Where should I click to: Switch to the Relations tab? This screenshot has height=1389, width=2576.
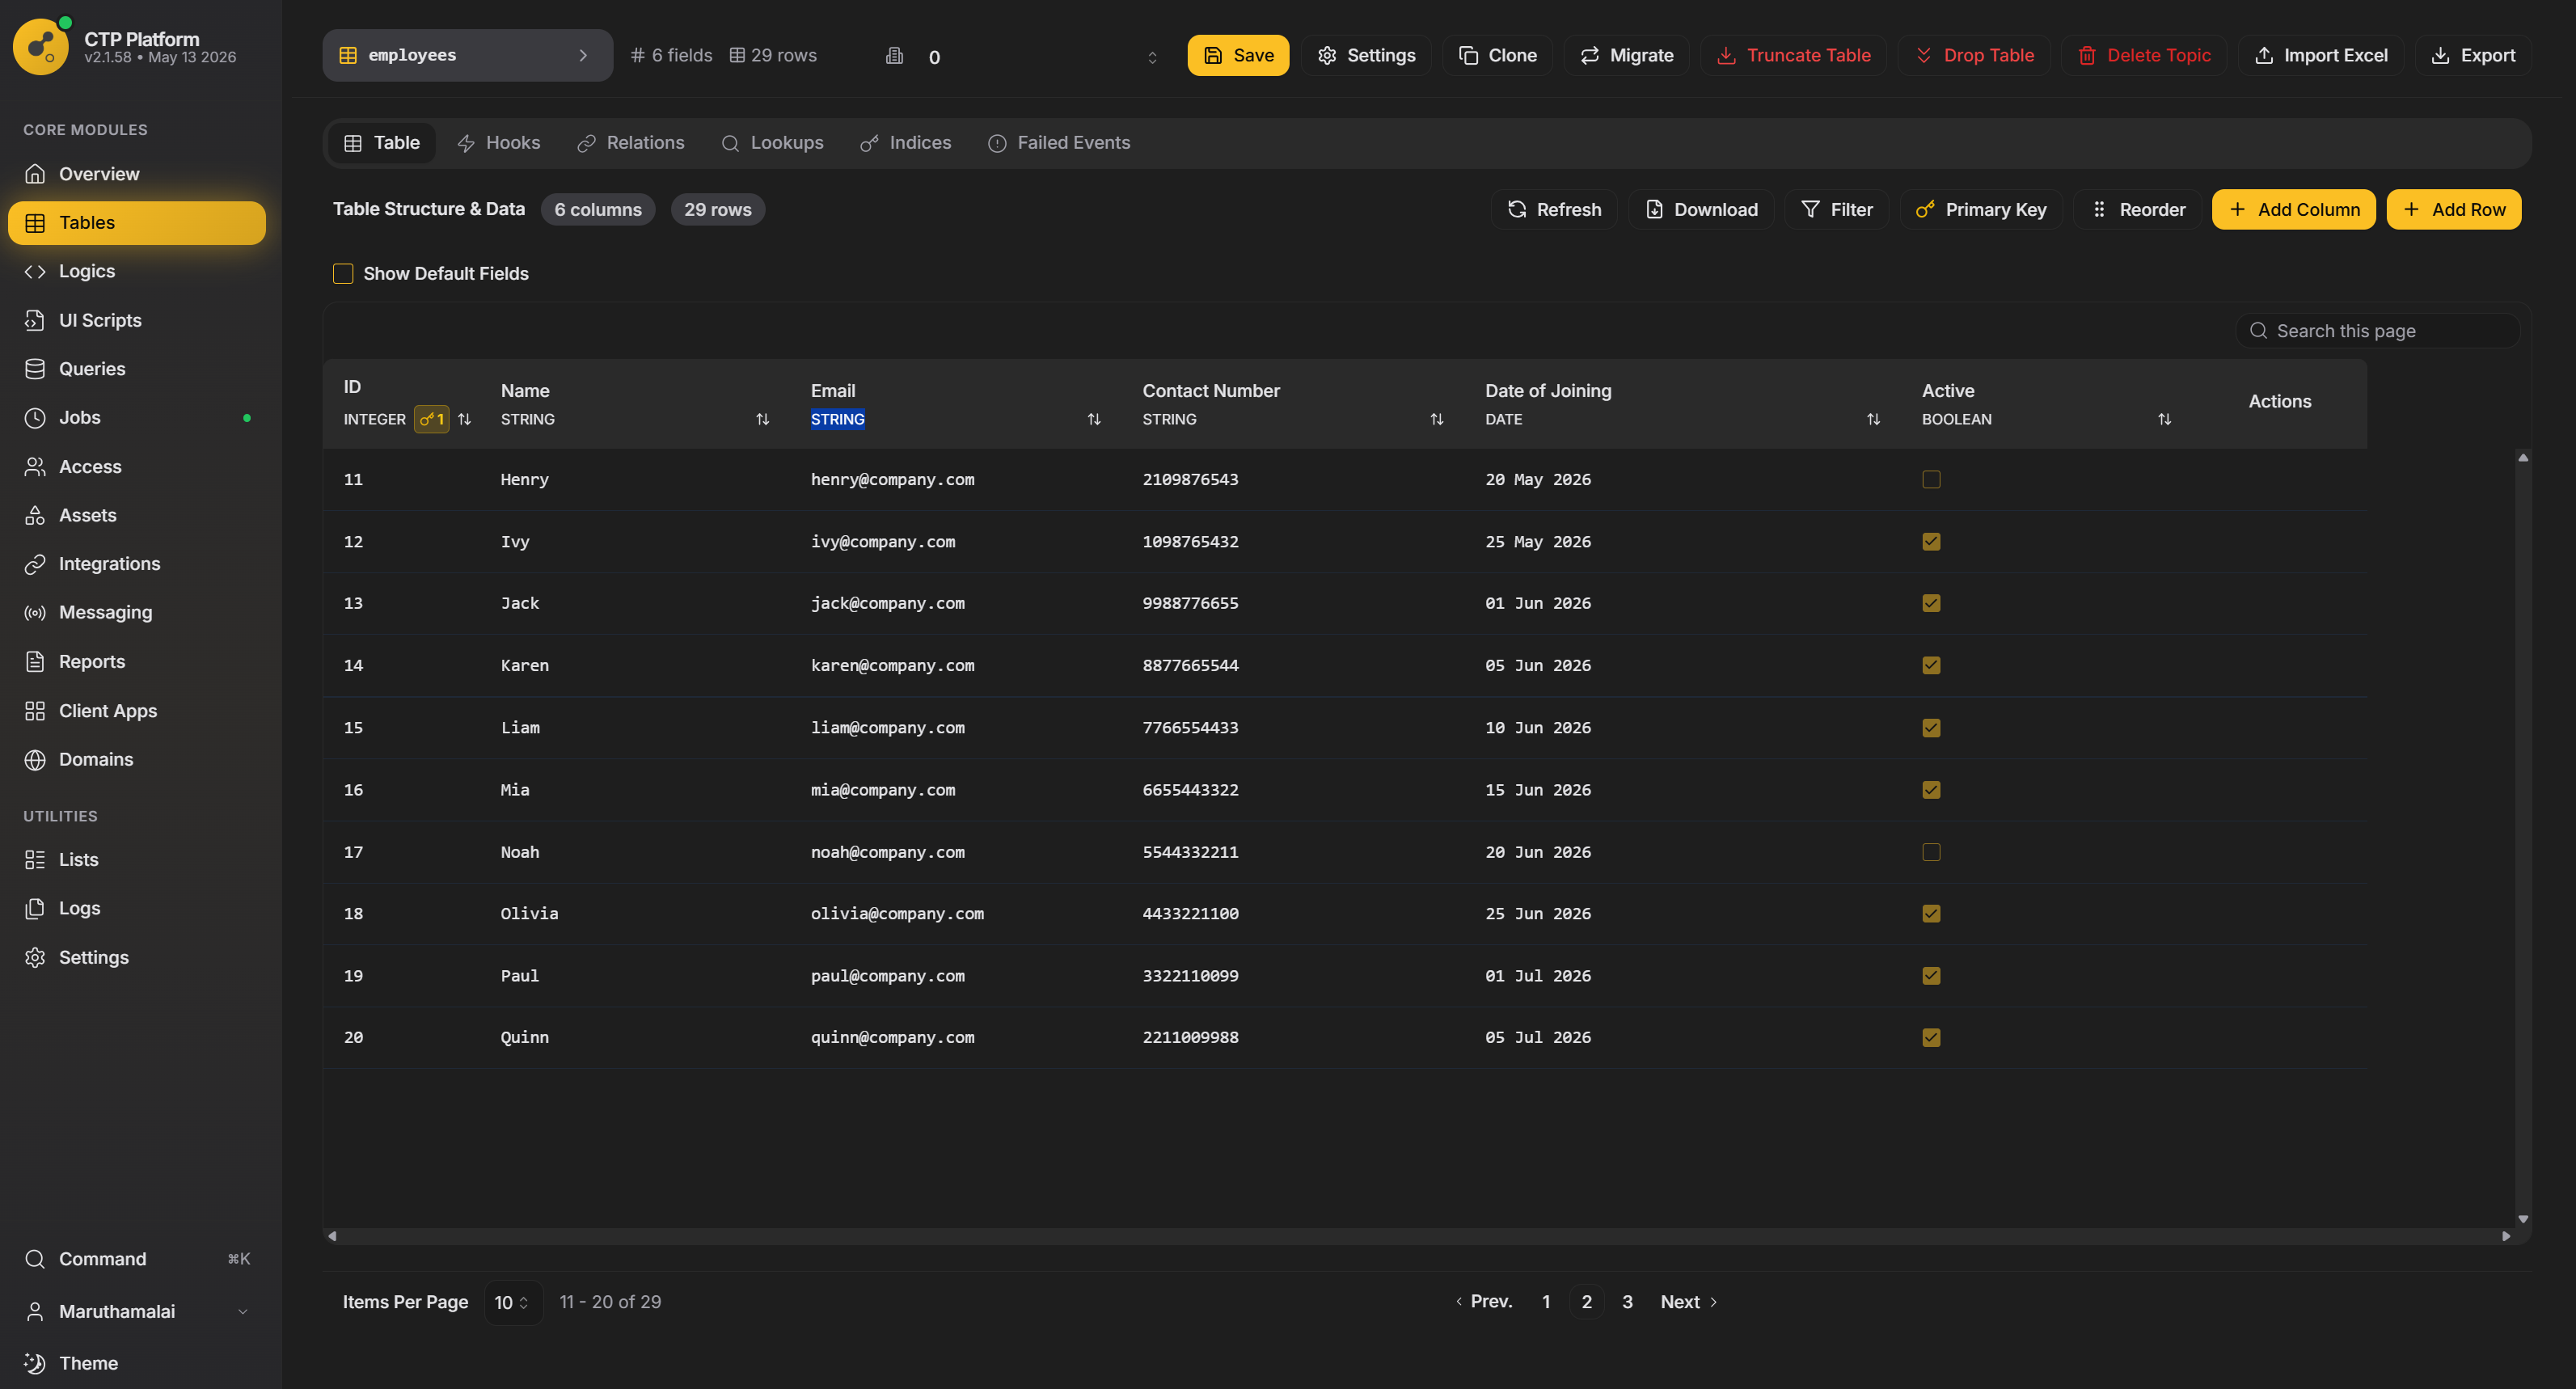[x=631, y=143]
